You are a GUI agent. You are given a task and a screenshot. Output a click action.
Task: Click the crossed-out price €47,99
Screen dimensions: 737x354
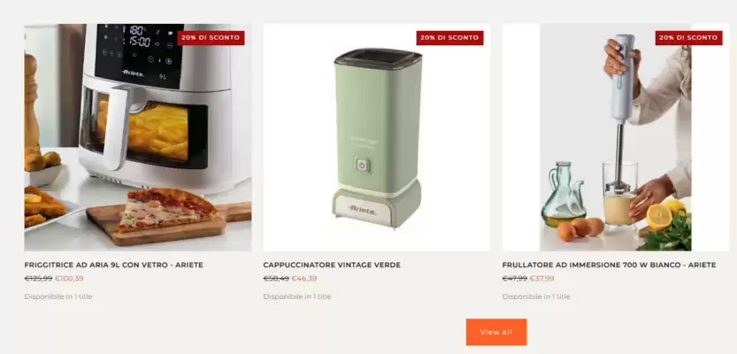tap(515, 278)
